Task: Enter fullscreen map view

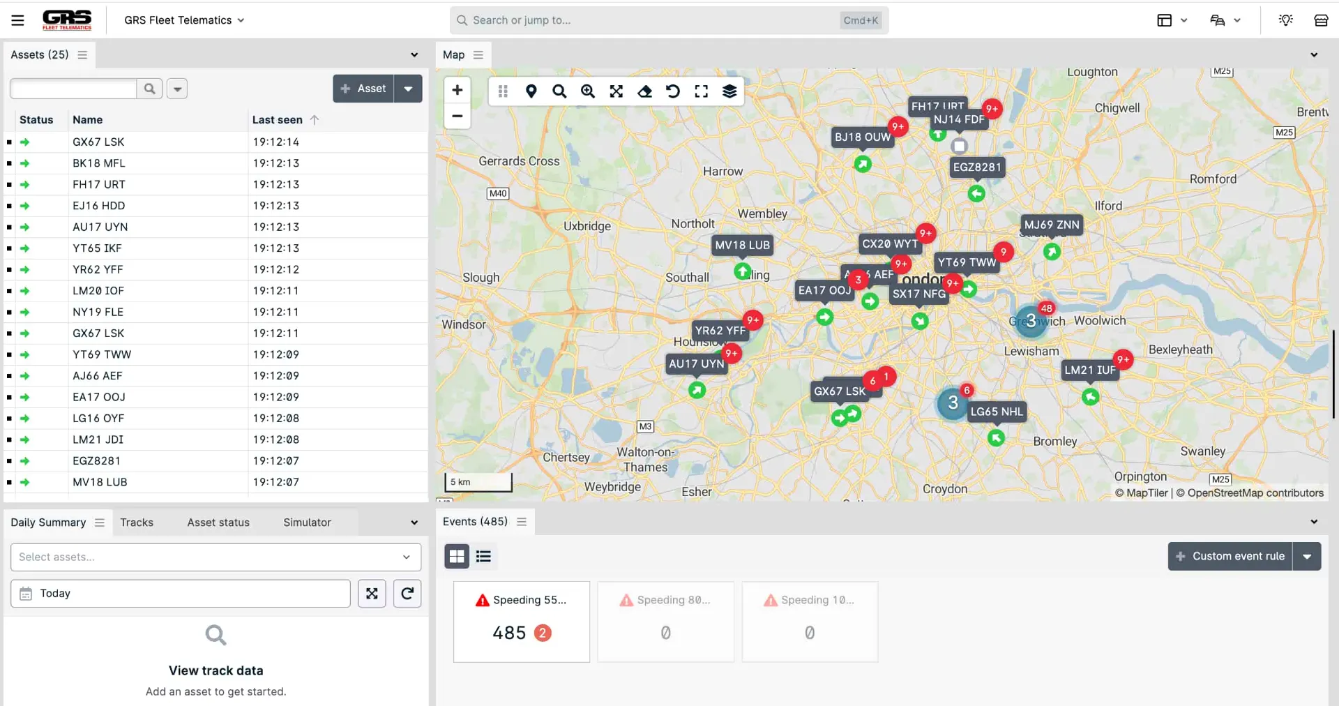Action: pos(702,91)
